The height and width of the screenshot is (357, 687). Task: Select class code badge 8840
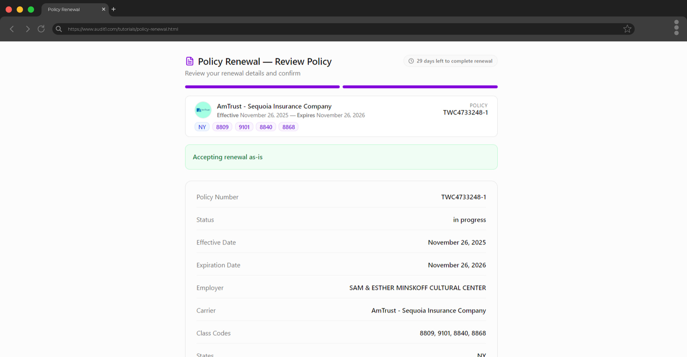266,127
